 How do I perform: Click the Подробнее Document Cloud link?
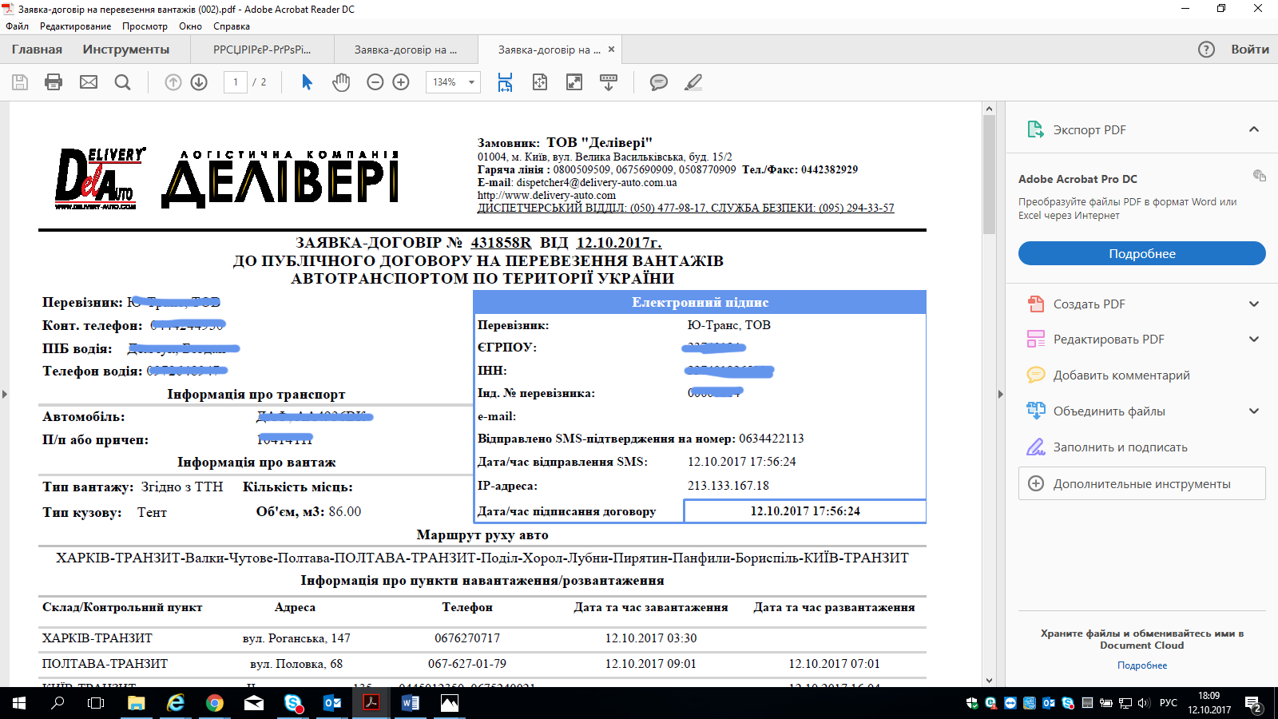coord(1142,665)
